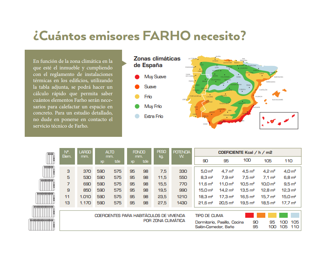The height and width of the screenshot is (254, 336).
Task: Click the POTENCIA value '330'
Action: point(183,171)
